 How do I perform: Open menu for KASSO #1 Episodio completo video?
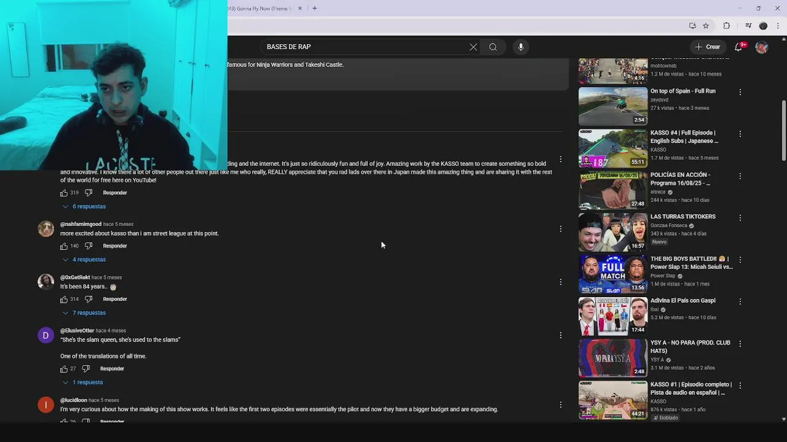click(x=740, y=386)
